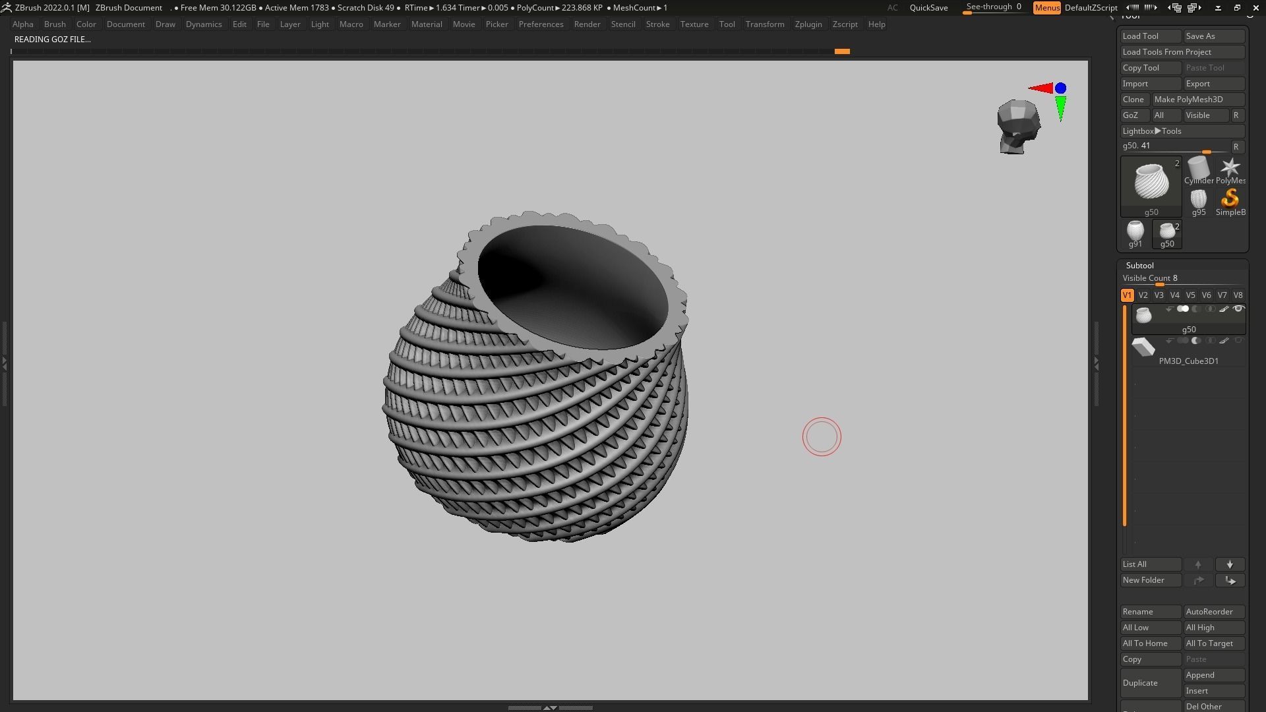Click the folder down-right arrow icon

1230,580
